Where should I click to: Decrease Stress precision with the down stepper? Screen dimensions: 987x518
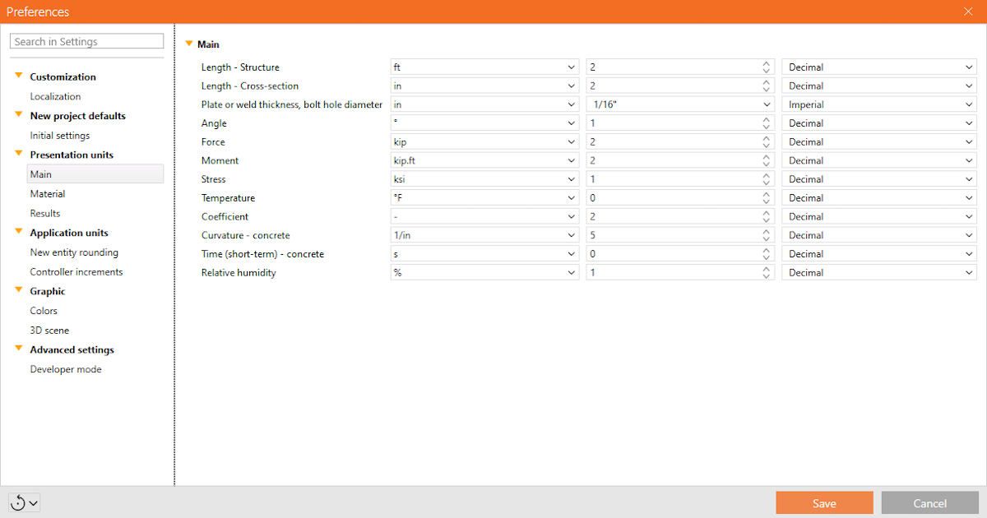pos(766,182)
